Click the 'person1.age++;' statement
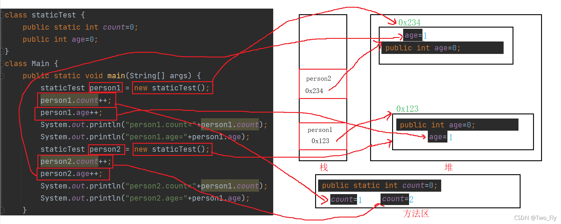Image resolution: width=561 pixels, height=224 pixels. 71,113
